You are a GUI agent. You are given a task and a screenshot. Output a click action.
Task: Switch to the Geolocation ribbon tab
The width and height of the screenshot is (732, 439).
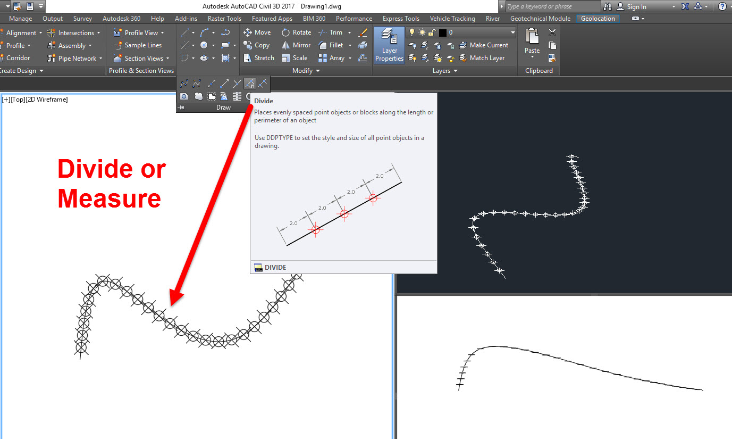[598, 18]
